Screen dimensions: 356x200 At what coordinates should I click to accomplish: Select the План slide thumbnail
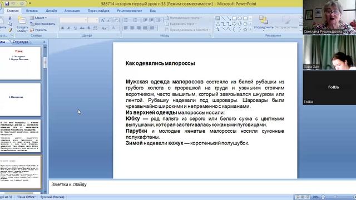pos(20,63)
